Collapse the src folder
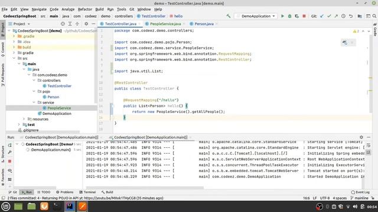Screen dimensions: 378x212 [x=14, y=58]
